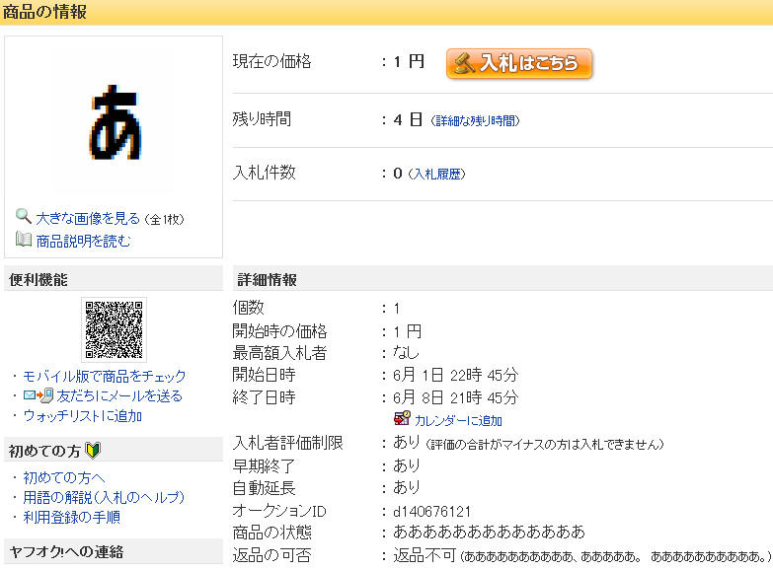
Task: Click the calendar icon near カレンダーに追加
Action: [402, 419]
